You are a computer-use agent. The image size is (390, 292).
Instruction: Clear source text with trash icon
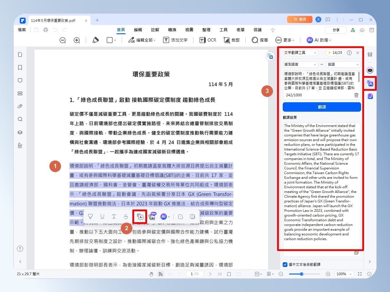(356, 95)
